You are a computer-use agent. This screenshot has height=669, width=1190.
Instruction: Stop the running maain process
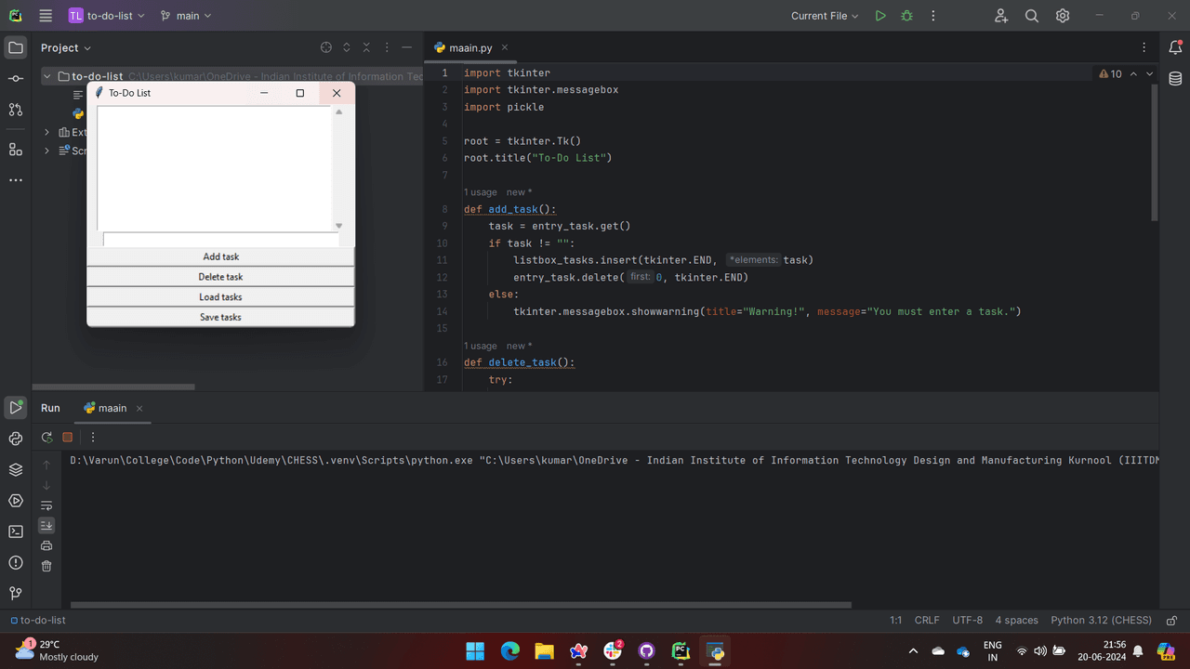click(67, 437)
